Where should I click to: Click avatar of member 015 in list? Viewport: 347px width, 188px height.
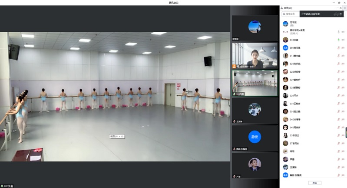pos(285,56)
